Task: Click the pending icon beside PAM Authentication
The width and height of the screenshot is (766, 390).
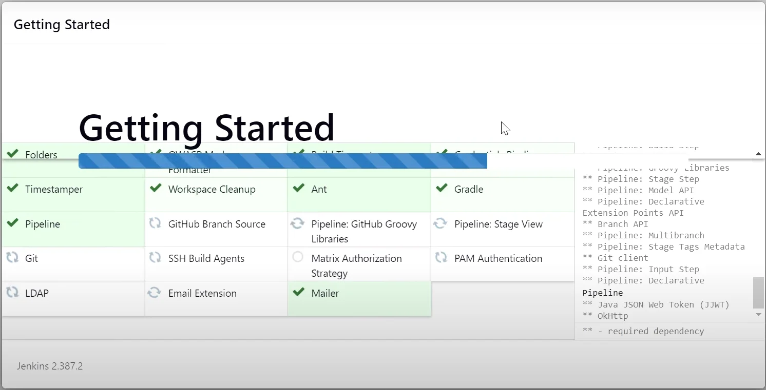Action: click(x=441, y=258)
